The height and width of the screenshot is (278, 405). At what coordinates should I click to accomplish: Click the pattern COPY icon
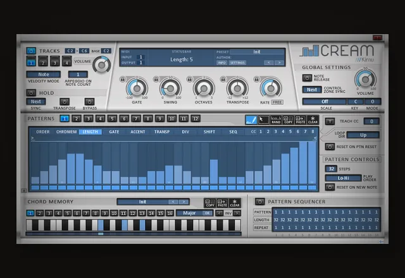coord(288,120)
